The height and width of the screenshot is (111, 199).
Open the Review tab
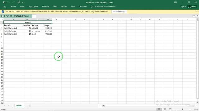64,7
